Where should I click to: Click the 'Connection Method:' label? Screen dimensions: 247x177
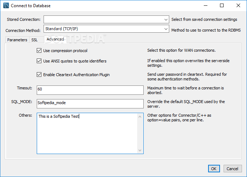[23, 31]
